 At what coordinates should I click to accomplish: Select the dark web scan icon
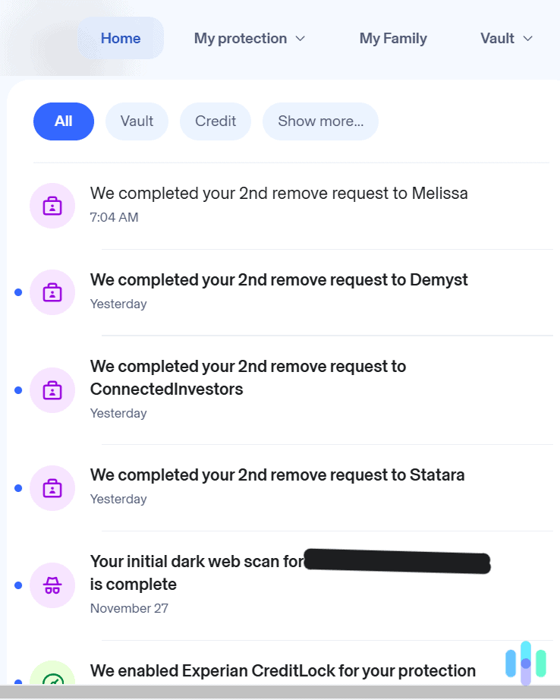[52, 585]
